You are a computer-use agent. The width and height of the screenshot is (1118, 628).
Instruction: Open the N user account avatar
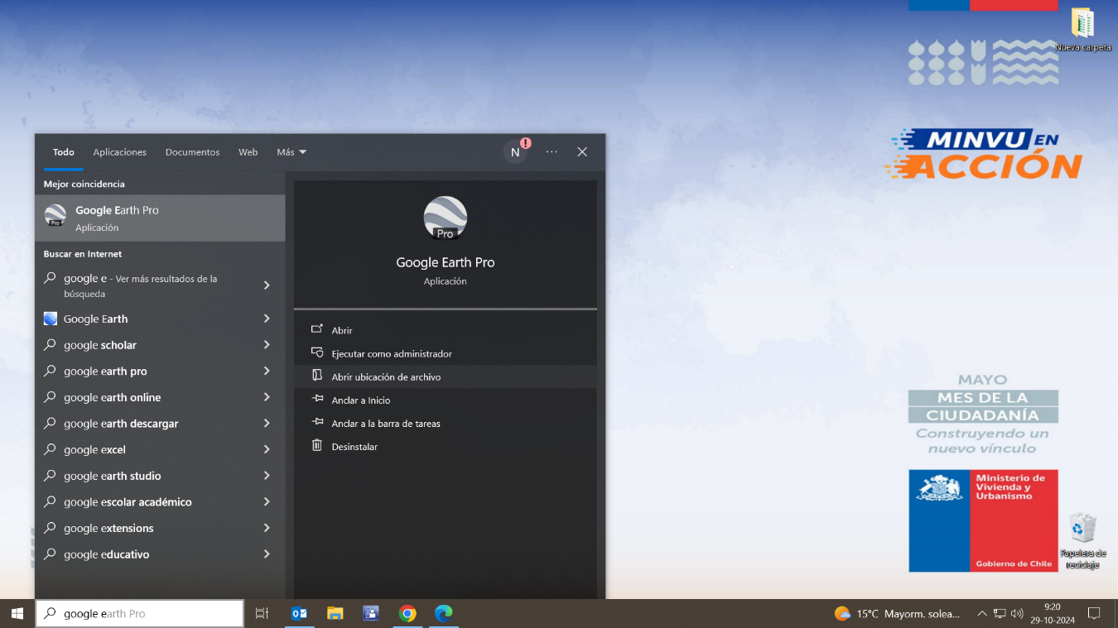pos(515,152)
